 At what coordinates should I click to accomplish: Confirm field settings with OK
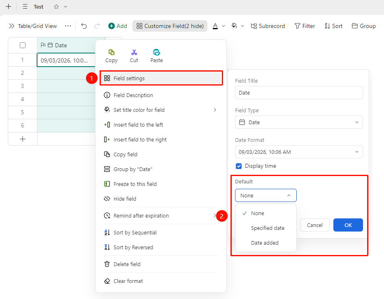tap(348, 225)
